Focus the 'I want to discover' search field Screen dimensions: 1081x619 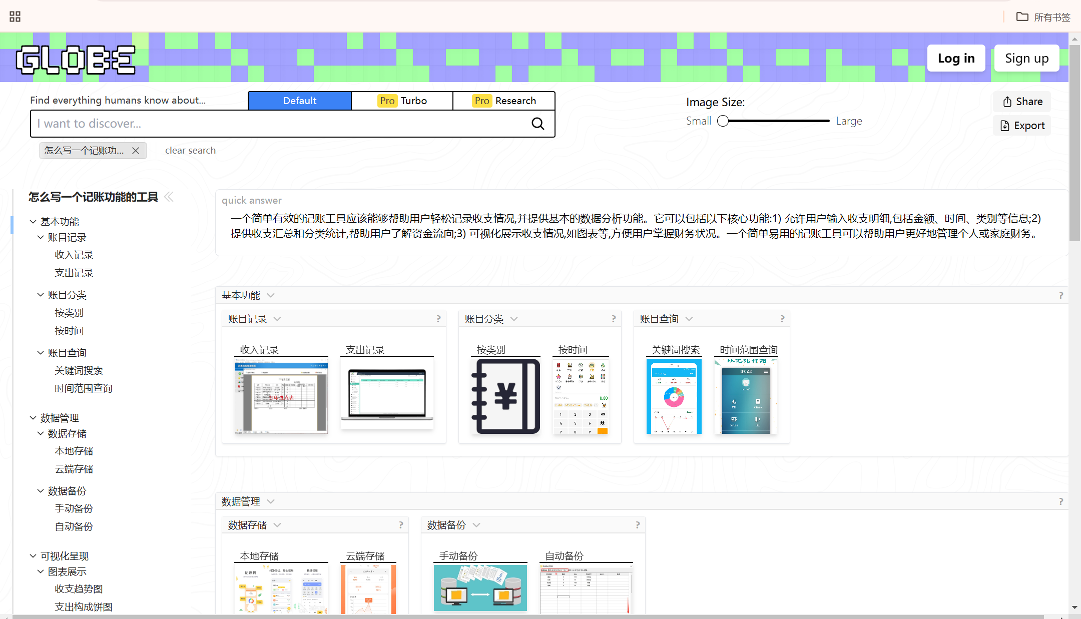tap(280, 124)
